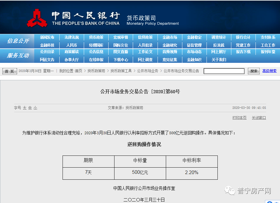Go to 公开市场业务 in the breadcrumb

[x=148, y=71]
